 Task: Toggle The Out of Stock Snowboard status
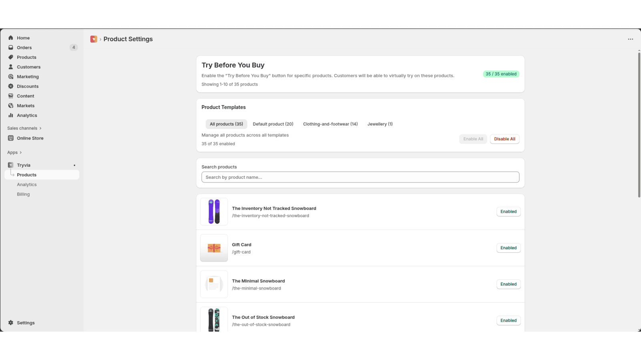pos(508,320)
